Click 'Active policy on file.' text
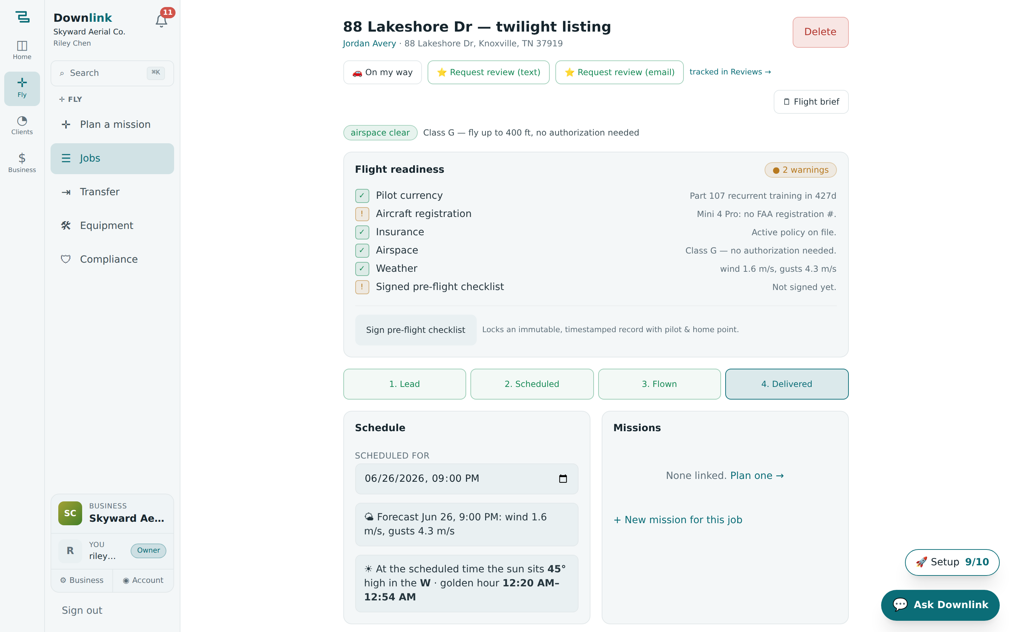Screen dimensions: 1011x632 click(x=793, y=232)
